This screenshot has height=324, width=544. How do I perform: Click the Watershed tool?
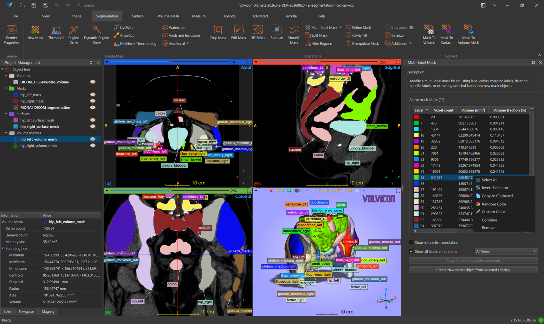pos(174,28)
